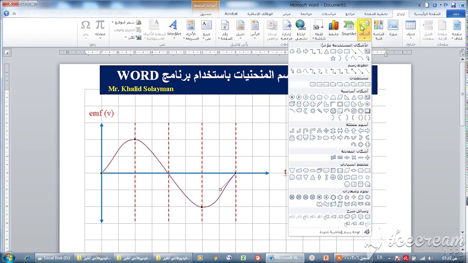The width and height of the screenshot is (468, 263).
Task: Click the emf (v) axis label text
Action: [x=101, y=113]
